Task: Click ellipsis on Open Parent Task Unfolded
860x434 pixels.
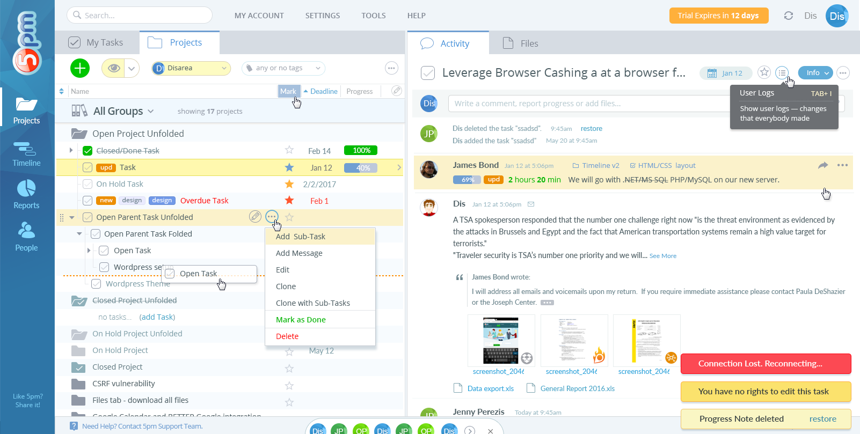Action: pos(272,217)
